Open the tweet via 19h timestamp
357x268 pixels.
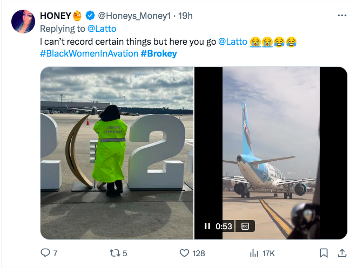click(x=186, y=16)
